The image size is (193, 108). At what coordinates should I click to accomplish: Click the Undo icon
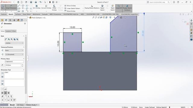40,2
